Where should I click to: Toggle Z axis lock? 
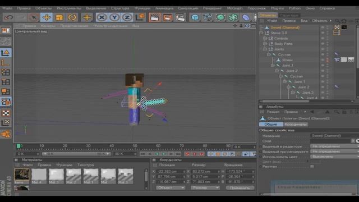point(127,17)
